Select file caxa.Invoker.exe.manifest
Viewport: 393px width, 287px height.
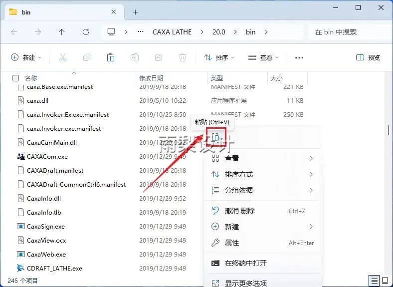pos(64,129)
